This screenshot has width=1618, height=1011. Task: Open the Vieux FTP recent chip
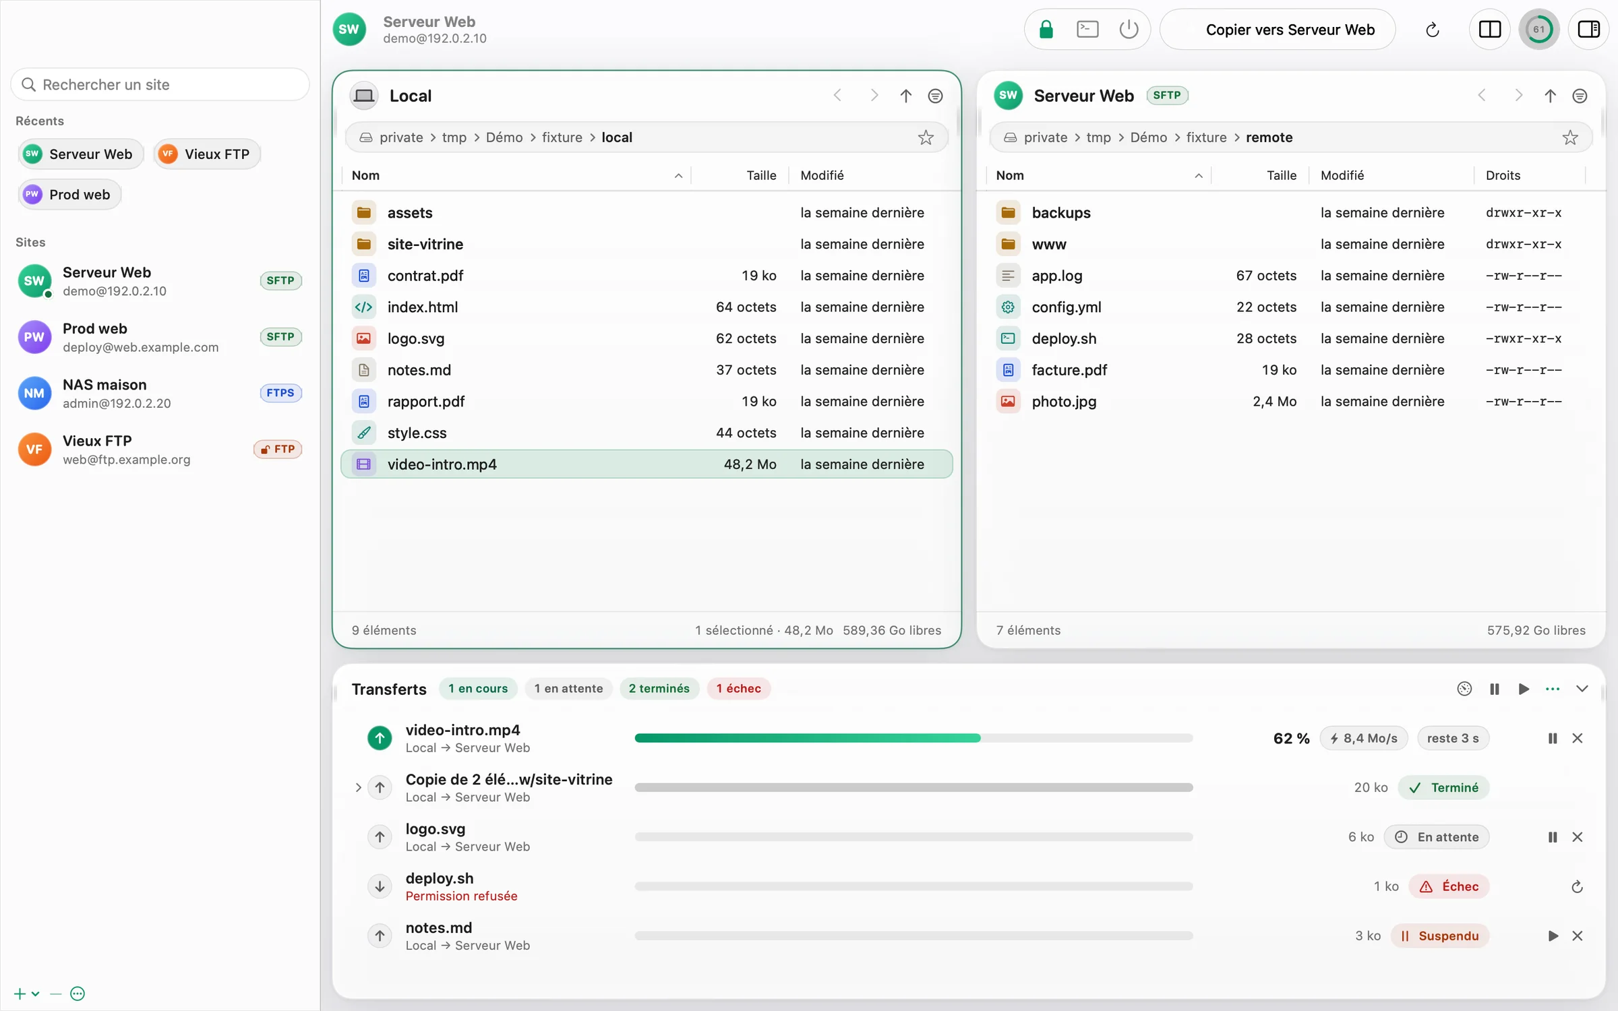206,154
